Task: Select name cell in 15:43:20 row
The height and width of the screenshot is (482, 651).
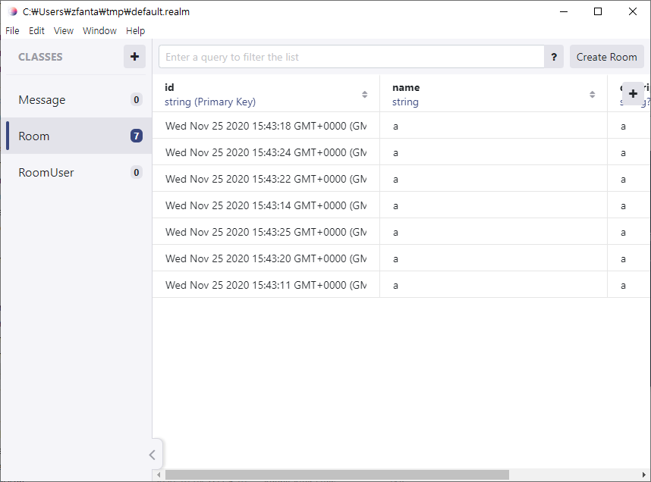Action: [x=494, y=258]
